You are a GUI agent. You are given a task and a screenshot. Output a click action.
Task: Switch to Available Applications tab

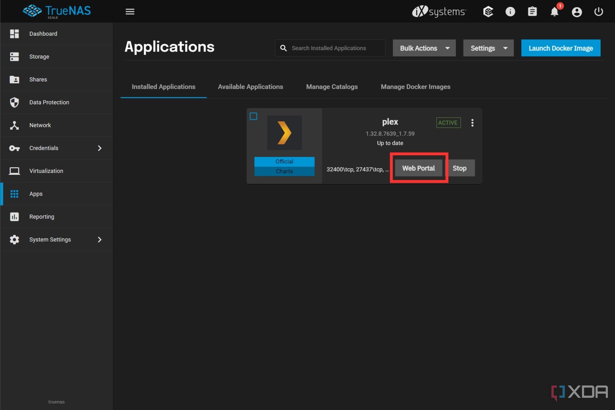(250, 87)
